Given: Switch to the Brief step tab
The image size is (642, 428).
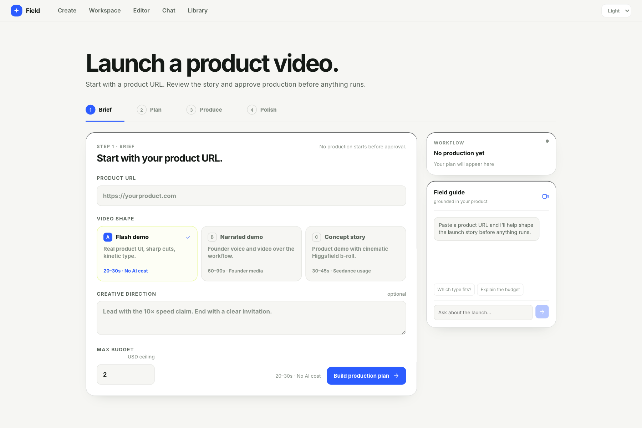Looking at the screenshot, I should tap(105, 110).
